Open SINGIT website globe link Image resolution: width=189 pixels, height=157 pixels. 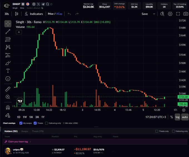(x=34, y=4)
